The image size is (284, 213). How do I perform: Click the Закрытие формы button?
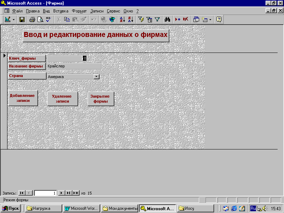(x=101, y=99)
